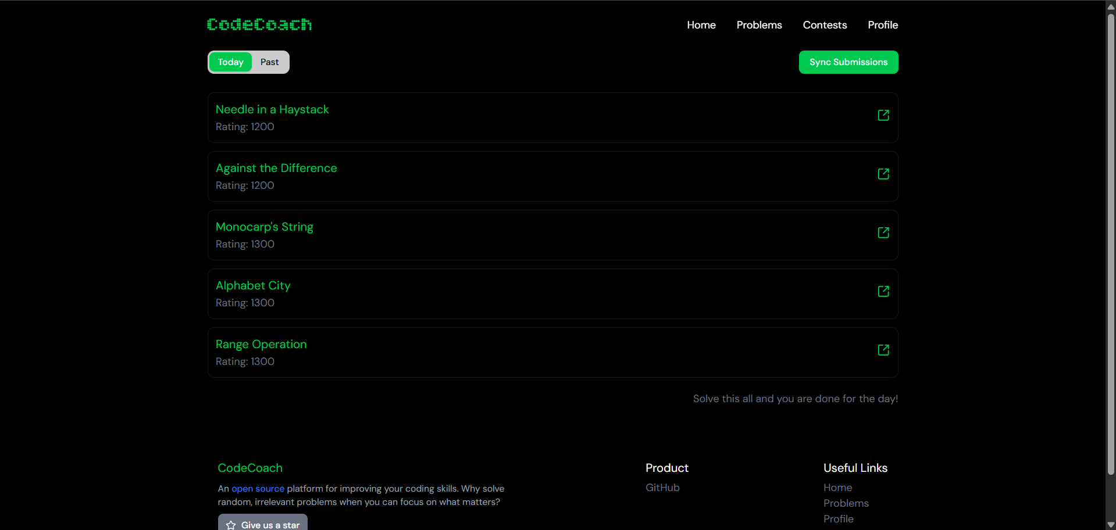This screenshot has width=1116, height=530.
Task: Click the open source link in footer
Action: tap(258, 489)
